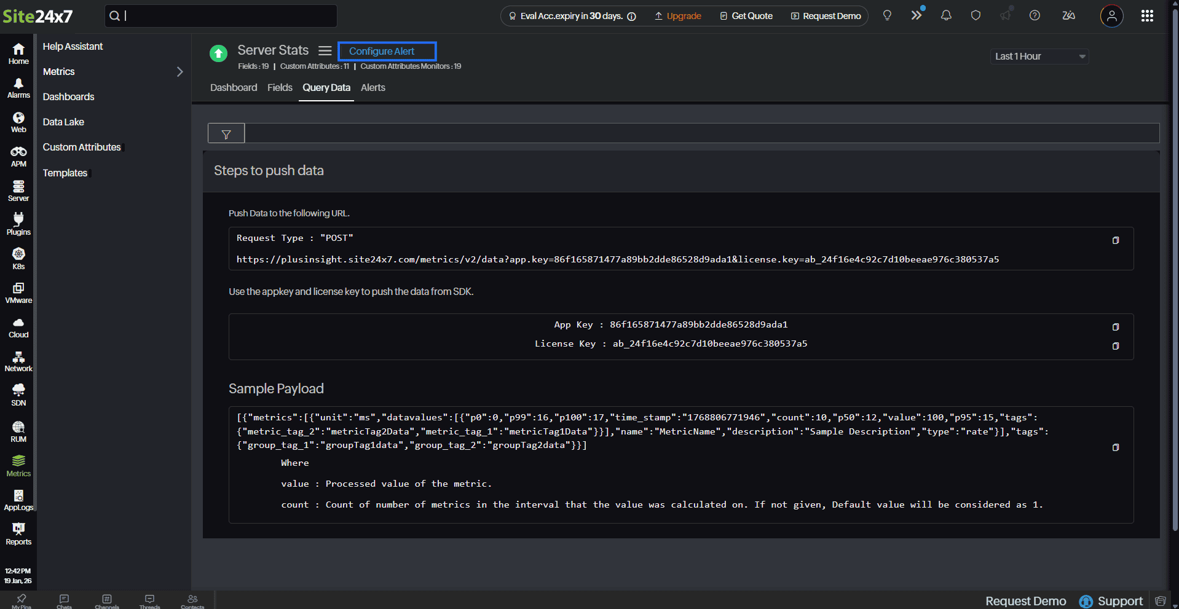
Task: Copy the App Key value
Action: [x=1115, y=327]
